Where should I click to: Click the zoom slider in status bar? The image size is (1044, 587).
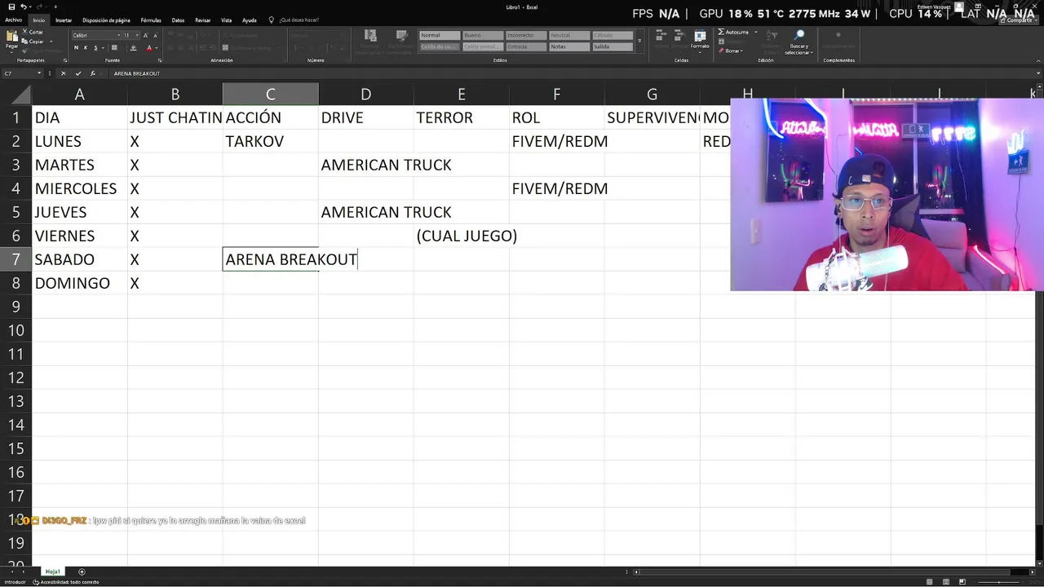(x=999, y=582)
